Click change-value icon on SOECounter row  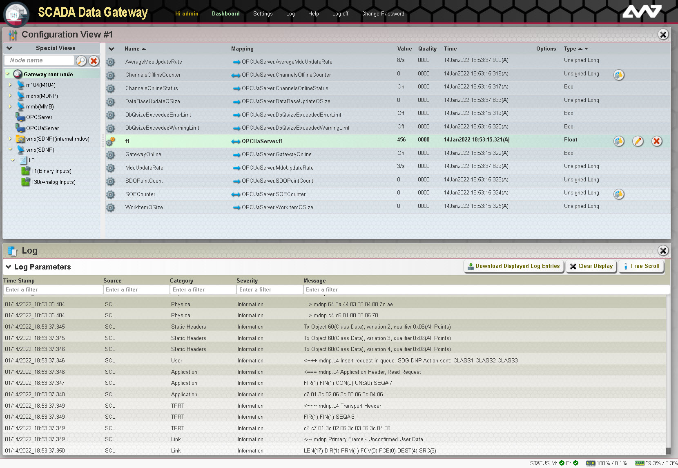[x=619, y=194]
